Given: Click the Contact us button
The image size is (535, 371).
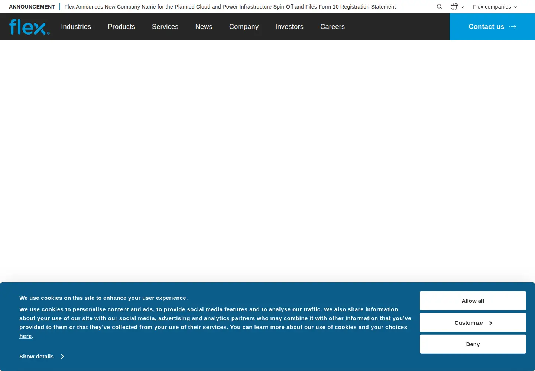Looking at the screenshot, I should pos(492,27).
